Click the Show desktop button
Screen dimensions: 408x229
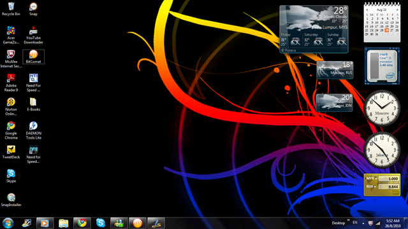405,223
